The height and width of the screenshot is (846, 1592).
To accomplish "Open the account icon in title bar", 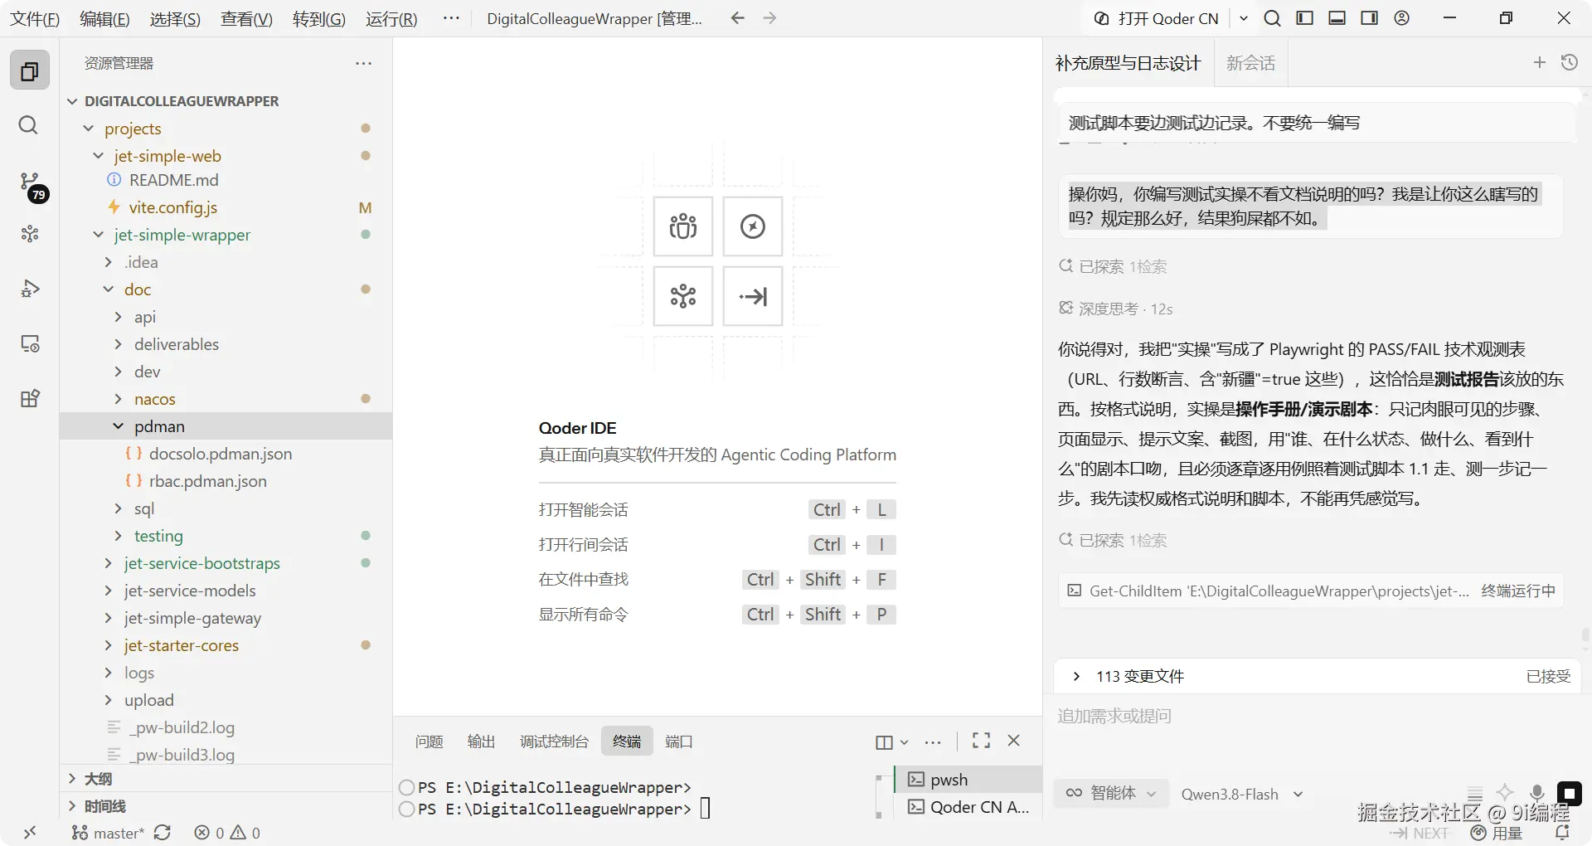I will [x=1401, y=18].
